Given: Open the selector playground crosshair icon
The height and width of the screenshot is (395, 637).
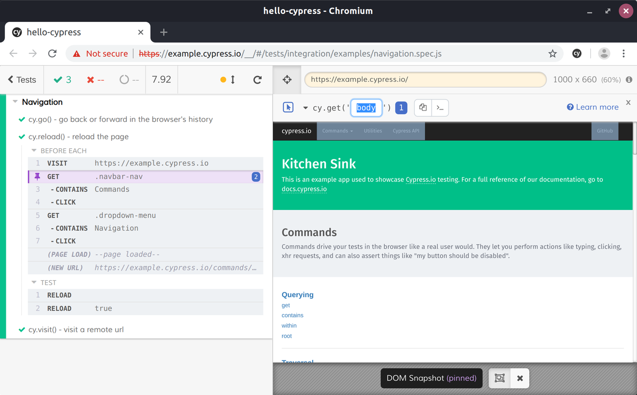Looking at the screenshot, I should [287, 80].
